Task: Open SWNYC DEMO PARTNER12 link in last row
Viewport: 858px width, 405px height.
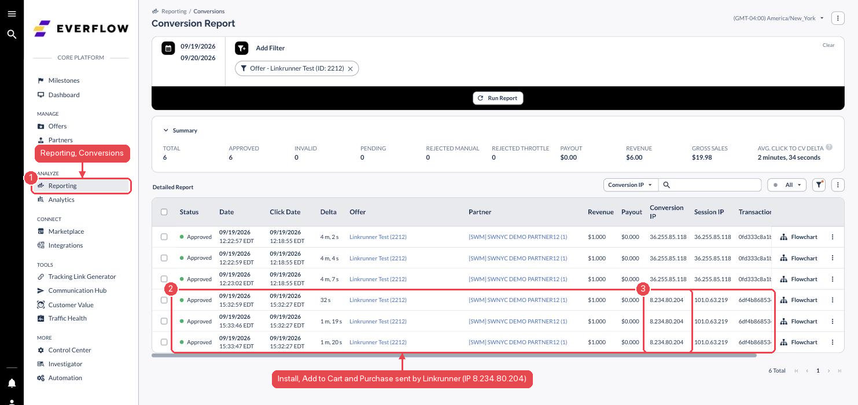Action: (518, 342)
